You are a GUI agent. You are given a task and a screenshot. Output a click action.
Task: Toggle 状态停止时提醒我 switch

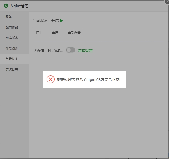click(x=71, y=50)
